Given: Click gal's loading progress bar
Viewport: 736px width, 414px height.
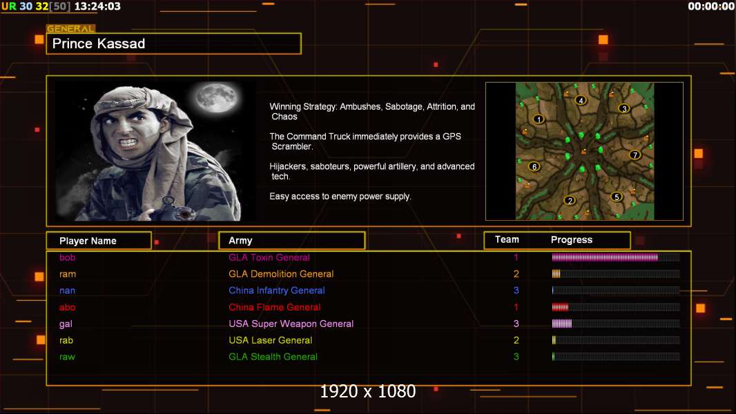Looking at the screenshot, I should point(616,324).
